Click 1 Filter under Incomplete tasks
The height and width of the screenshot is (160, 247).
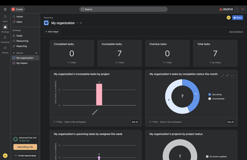tap(119, 63)
